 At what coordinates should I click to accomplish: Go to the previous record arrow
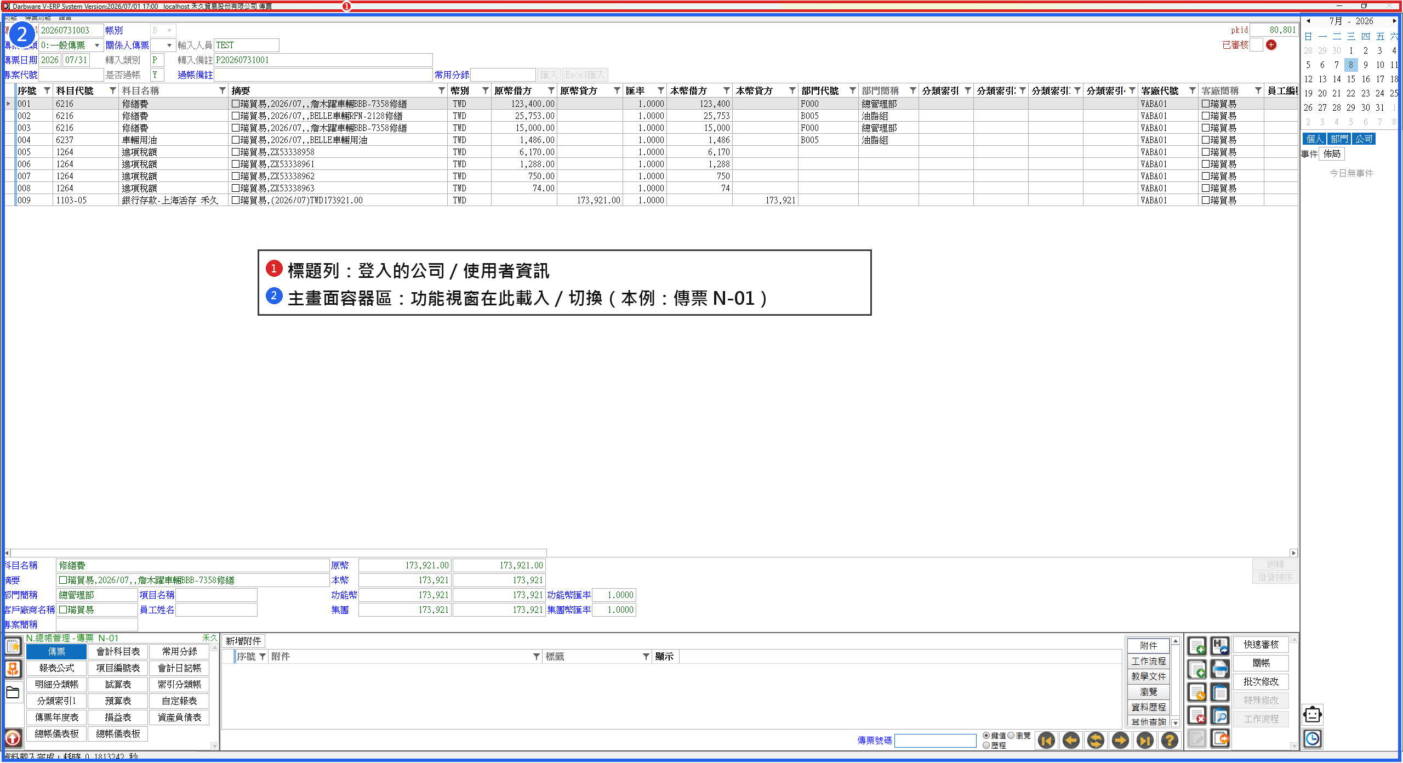coord(1071,741)
